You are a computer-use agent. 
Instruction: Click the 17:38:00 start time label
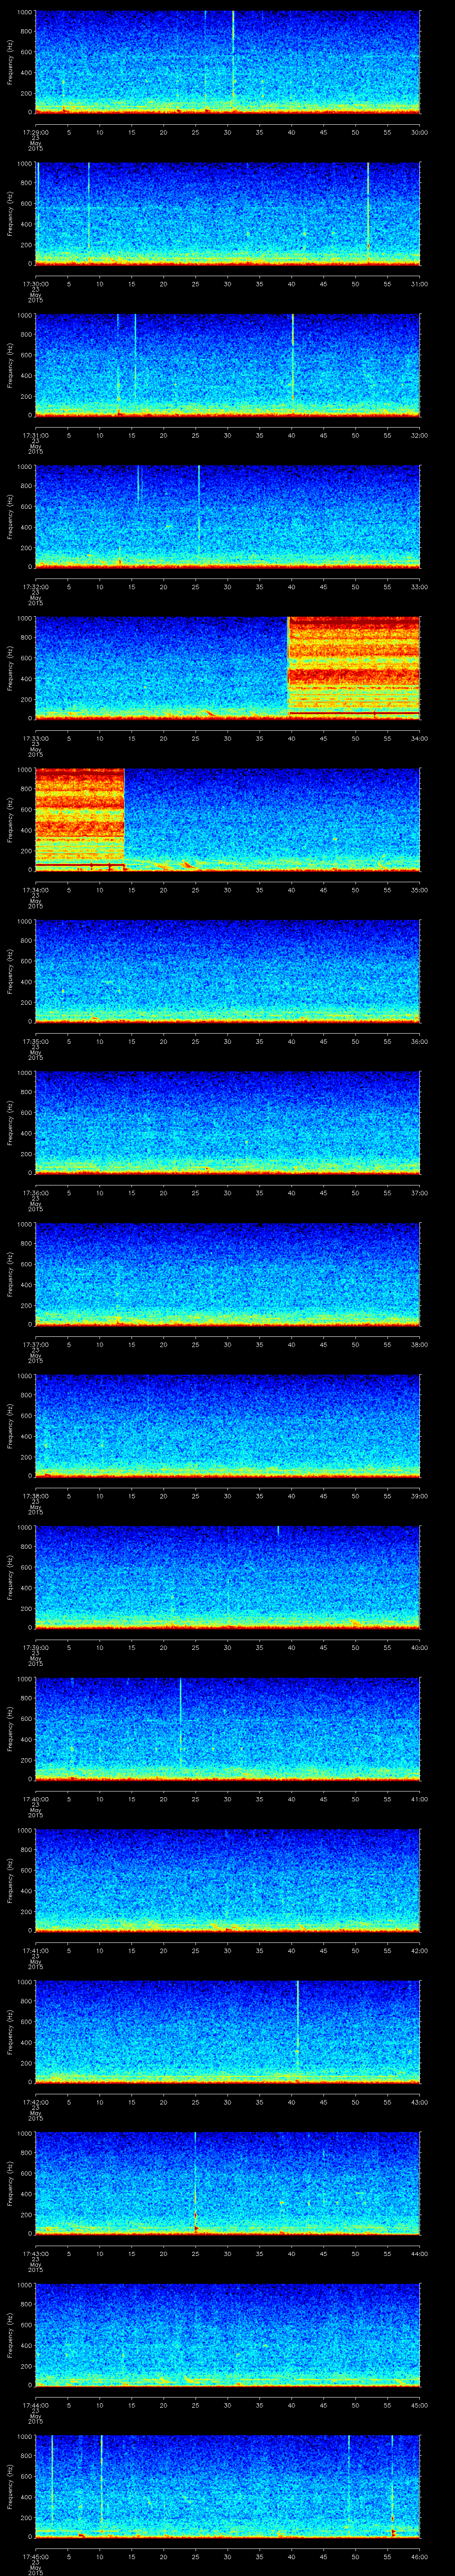[x=35, y=1496]
